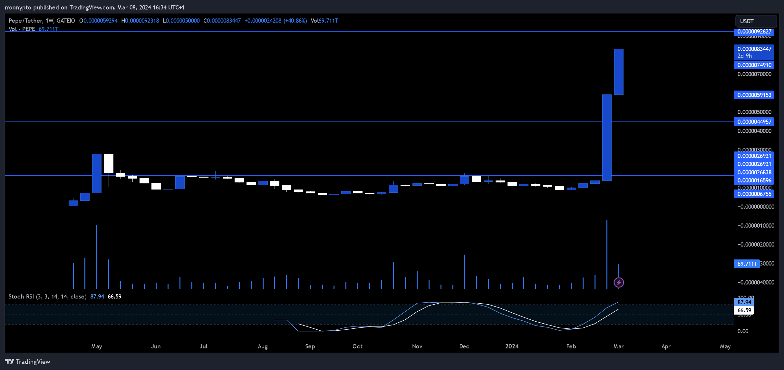Click the 0.0000044957 price level label
This screenshot has height=370, width=784.
[754, 122]
